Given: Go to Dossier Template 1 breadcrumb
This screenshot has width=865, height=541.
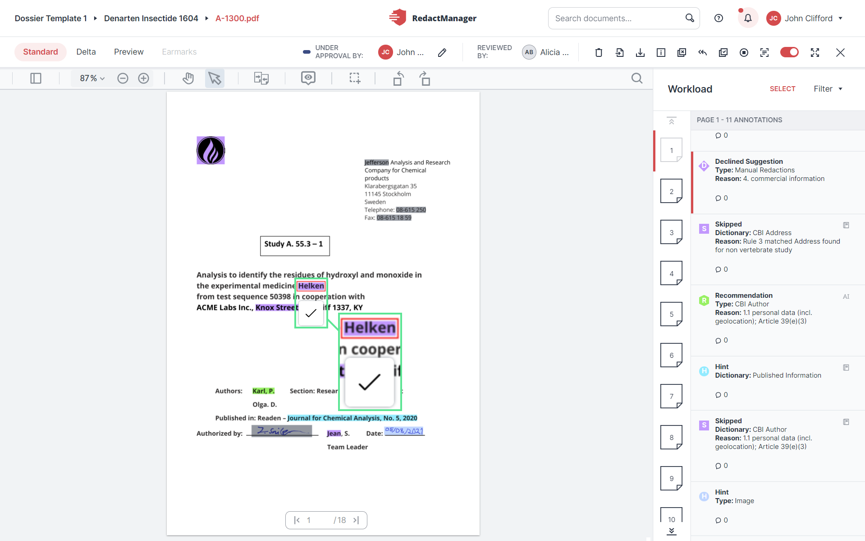Looking at the screenshot, I should (50, 18).
